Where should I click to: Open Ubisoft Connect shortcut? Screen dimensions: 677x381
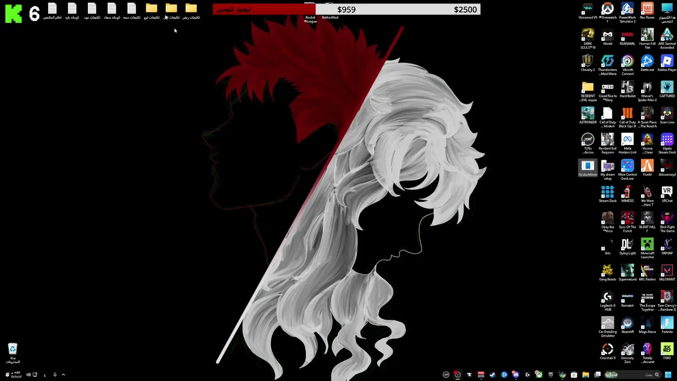point(627,65)
